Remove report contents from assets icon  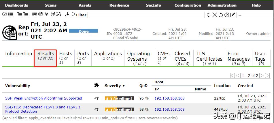point(26,14)
